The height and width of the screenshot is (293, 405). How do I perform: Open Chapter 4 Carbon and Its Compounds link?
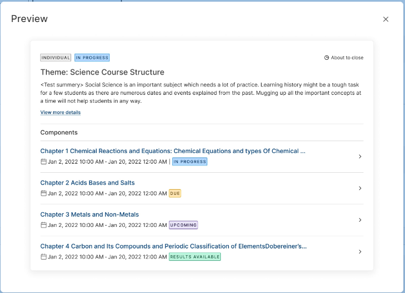pos(173,246)
